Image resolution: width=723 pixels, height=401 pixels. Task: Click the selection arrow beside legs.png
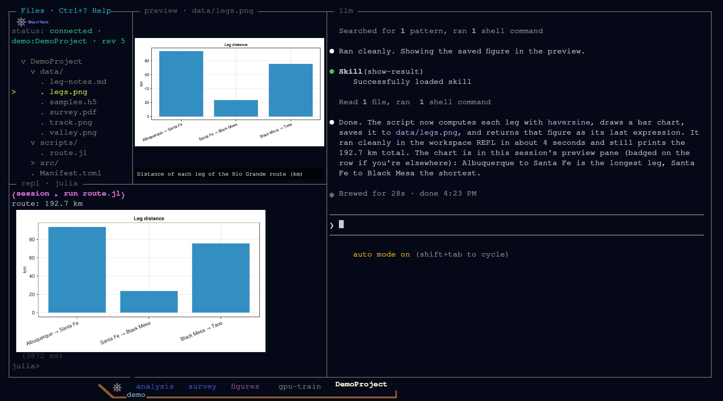tap(14, 92)
